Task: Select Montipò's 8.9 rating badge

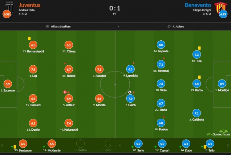Action: coord(221,84)
